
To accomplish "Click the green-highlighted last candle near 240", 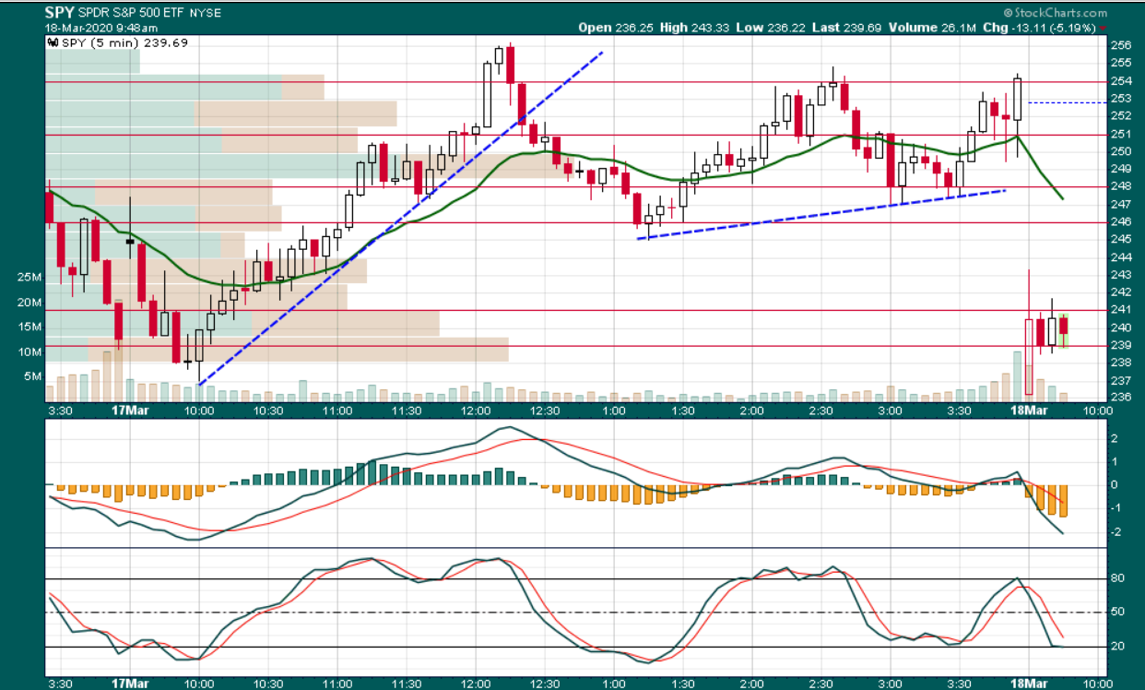I will click(1064, 330).
